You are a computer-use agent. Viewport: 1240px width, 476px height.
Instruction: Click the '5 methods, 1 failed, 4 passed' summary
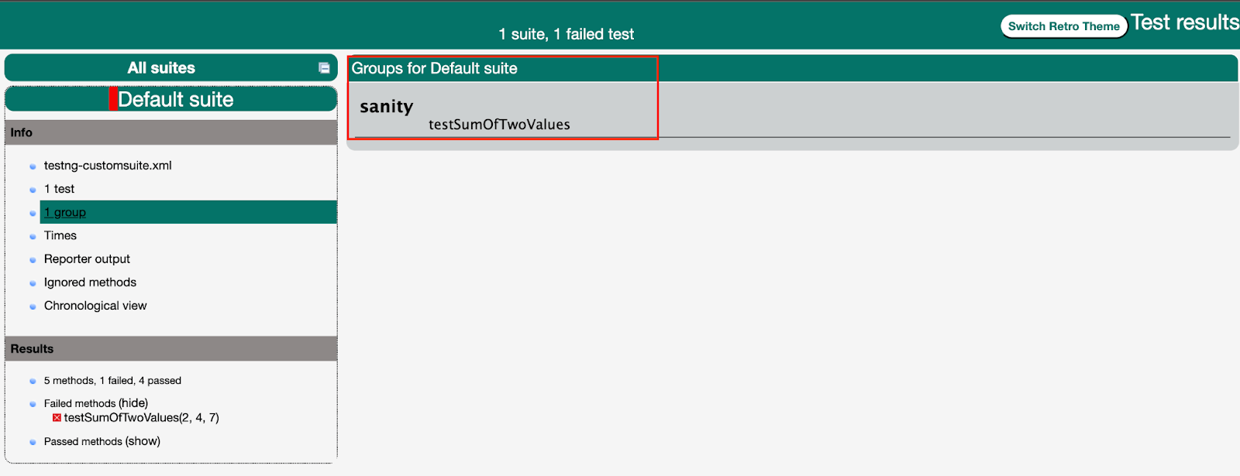point(112,381)
